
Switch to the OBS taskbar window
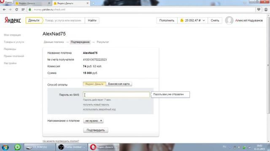point(72,147)
